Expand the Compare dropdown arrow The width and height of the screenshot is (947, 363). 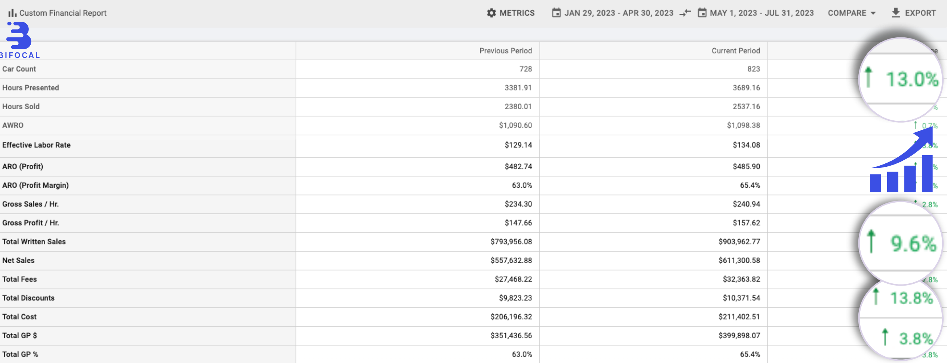coord(873,13)
